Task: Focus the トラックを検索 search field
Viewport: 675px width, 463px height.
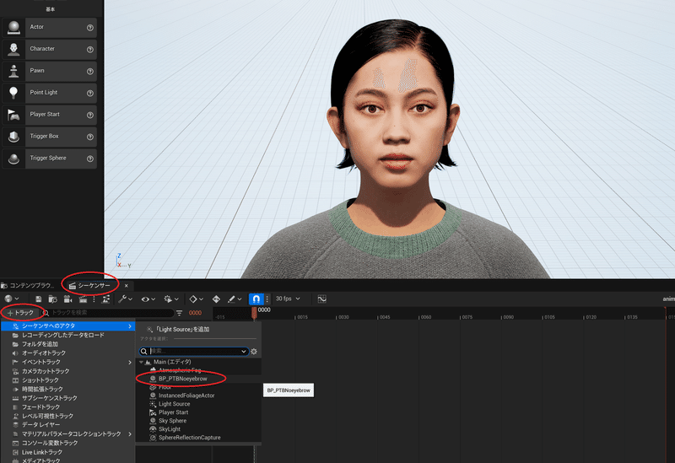Action: pos(108,313)
